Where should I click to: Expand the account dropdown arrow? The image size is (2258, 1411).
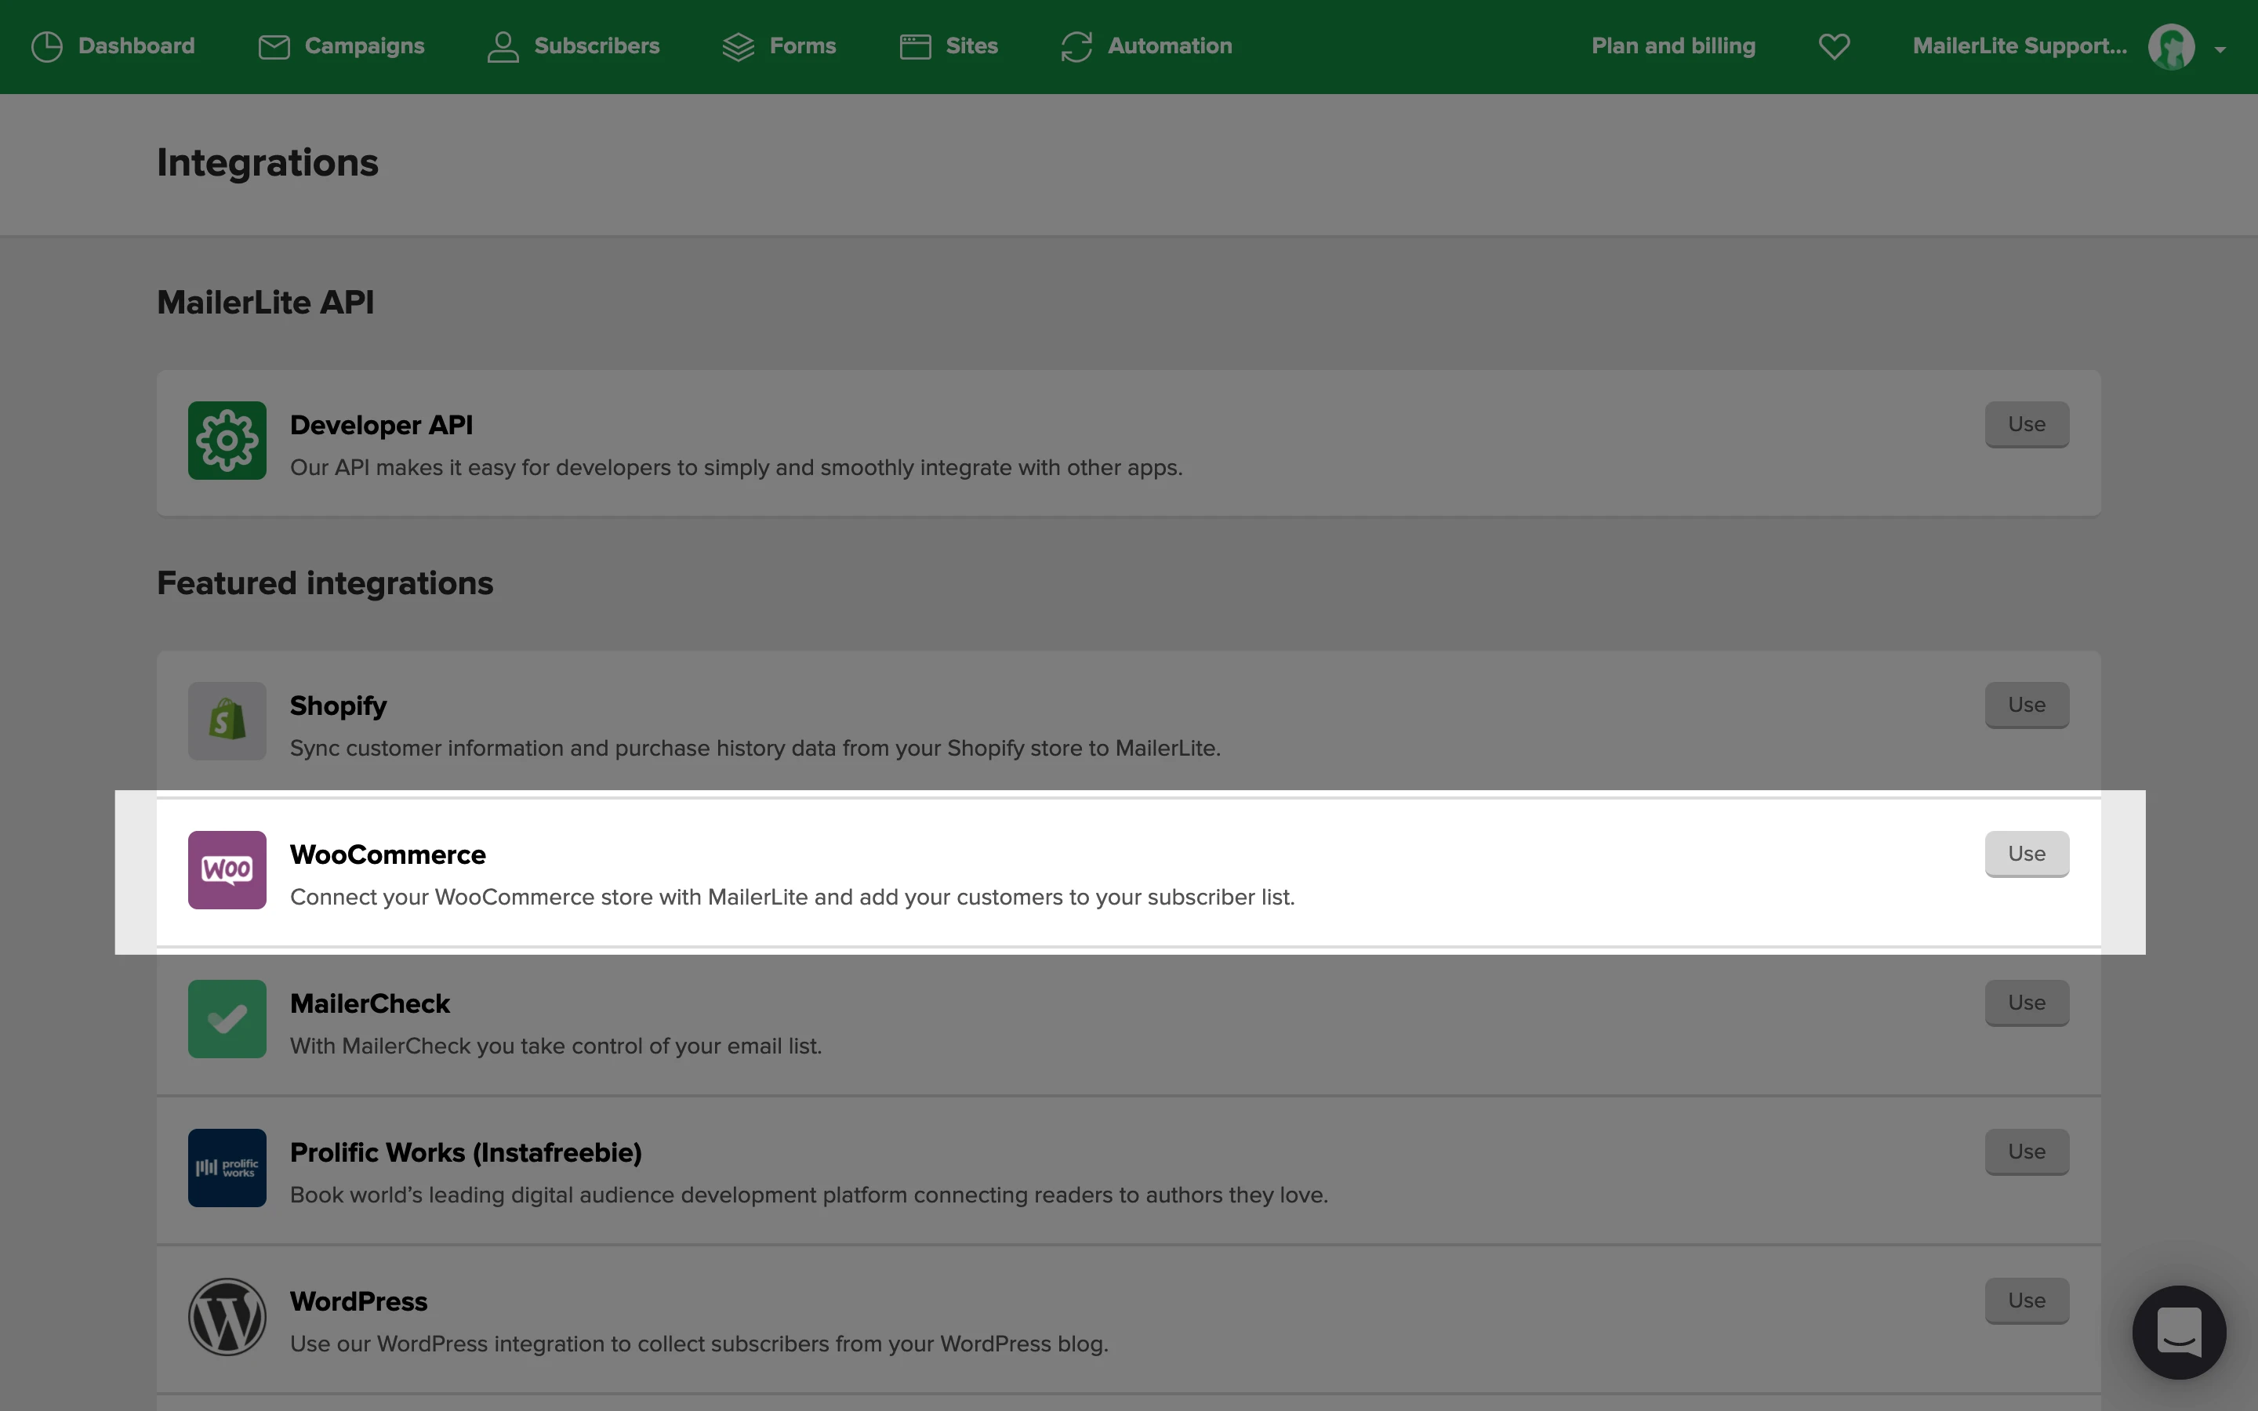click(x=2220, y=49)
